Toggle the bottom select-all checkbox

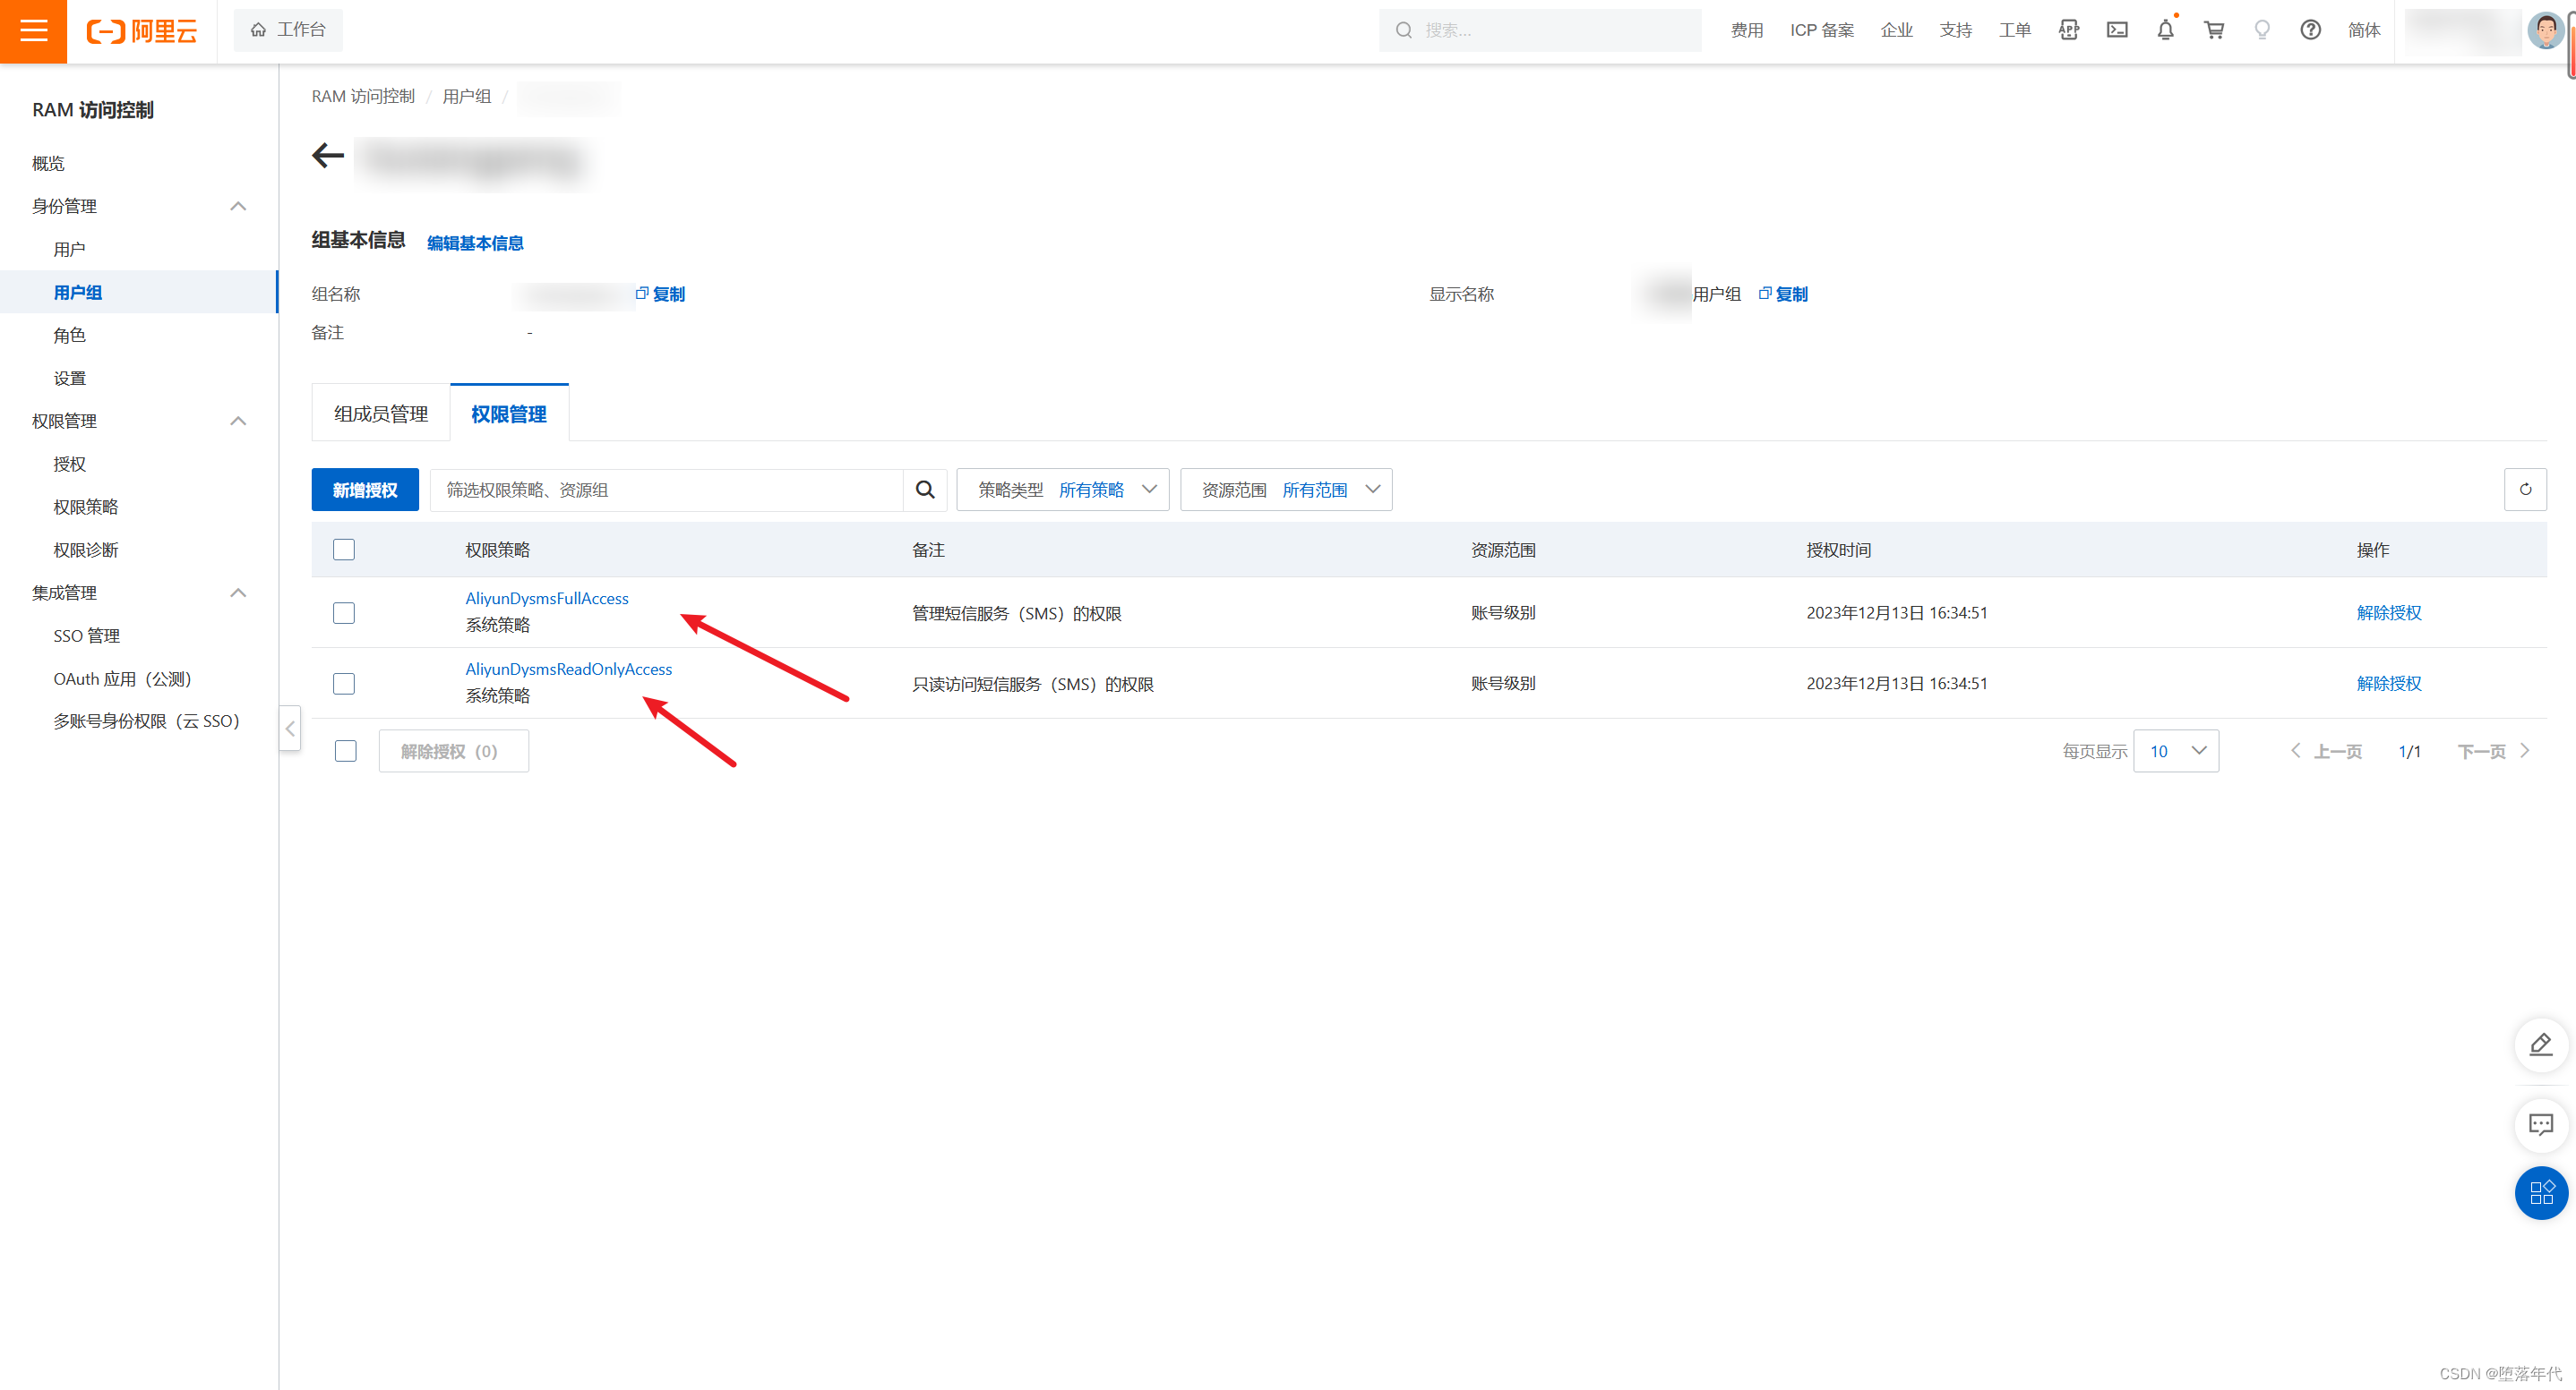pos(346,750)
